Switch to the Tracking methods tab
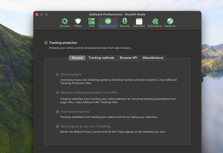 pos(101,58)
